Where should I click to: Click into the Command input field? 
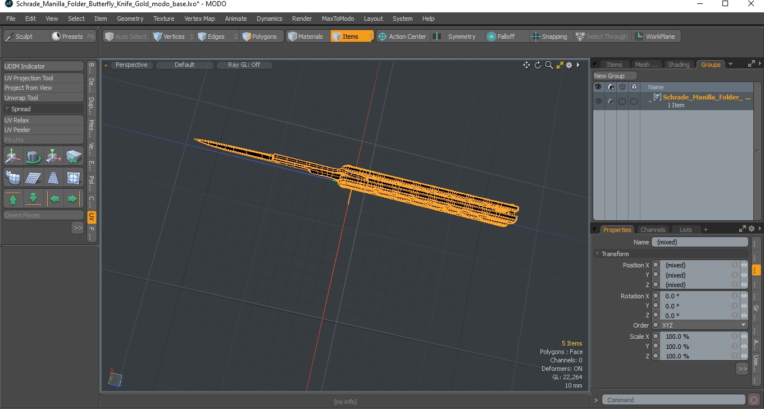tap(675, 400)
